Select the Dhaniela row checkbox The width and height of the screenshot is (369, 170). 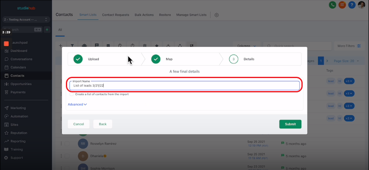(x=67, y=156)
